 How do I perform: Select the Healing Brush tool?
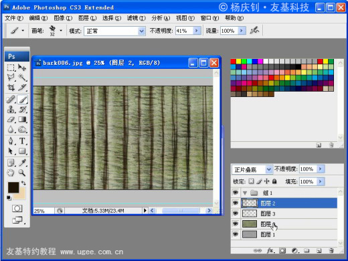tap(11, 99)
